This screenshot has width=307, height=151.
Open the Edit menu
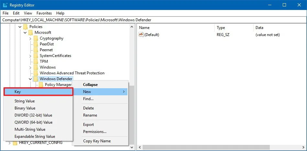point(16,13)
